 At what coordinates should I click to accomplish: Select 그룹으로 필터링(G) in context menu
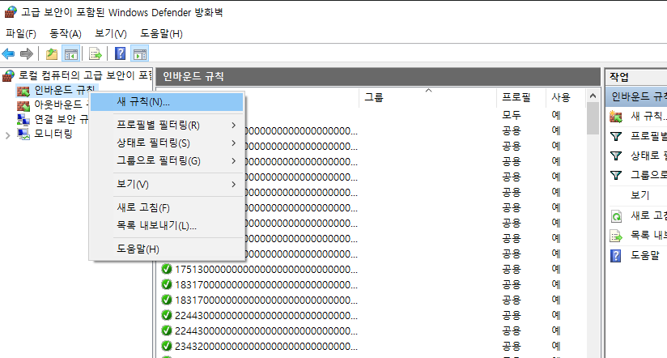pos(167,161)
